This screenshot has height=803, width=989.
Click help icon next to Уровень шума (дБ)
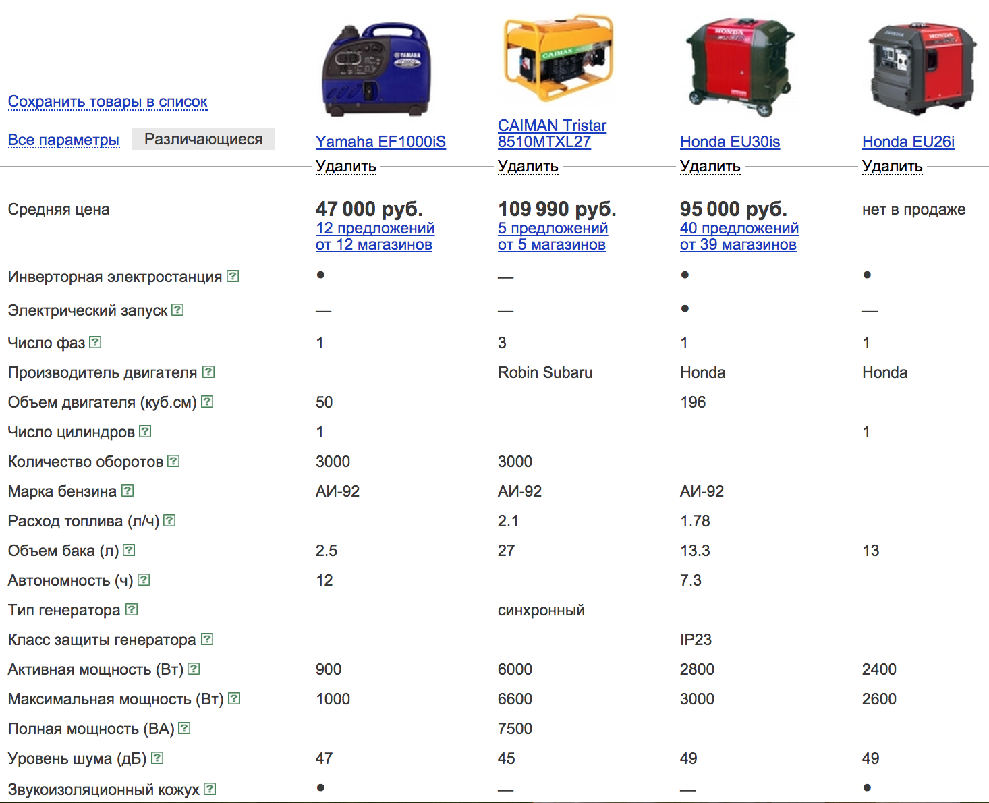(157, 758)
